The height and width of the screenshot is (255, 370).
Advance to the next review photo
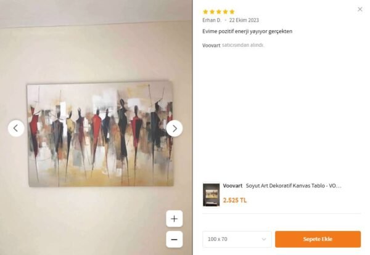coord(175,129)
